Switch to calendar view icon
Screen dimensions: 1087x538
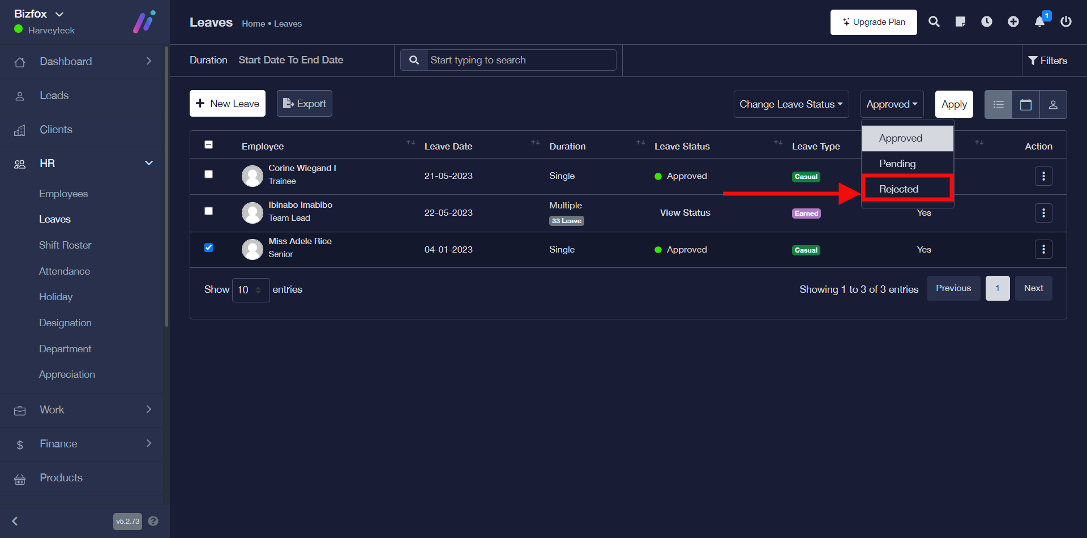[x=1025, y=105]
